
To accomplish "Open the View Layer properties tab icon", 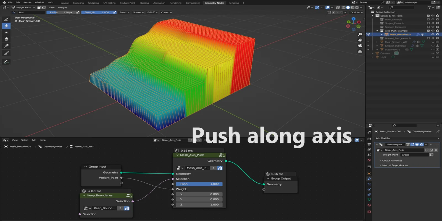I will click(x=369, y=149).
